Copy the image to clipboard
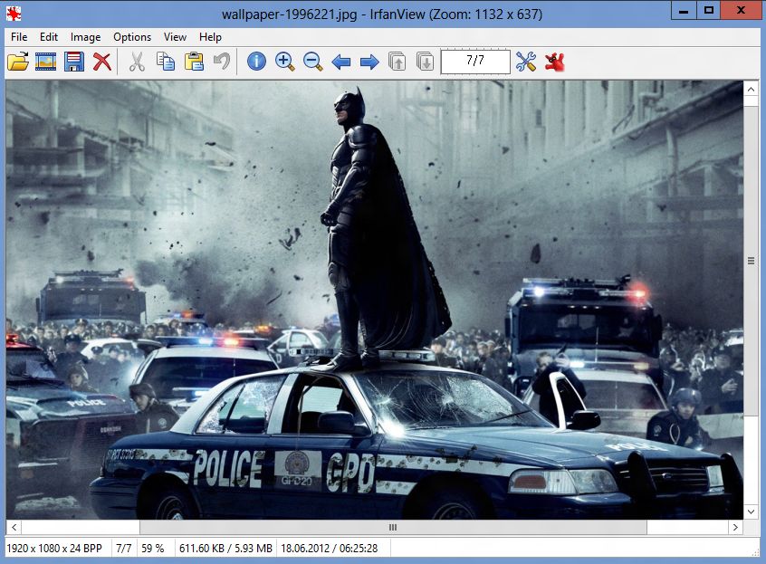The height and width of the screenshot is (564, 766). [166, 62]
